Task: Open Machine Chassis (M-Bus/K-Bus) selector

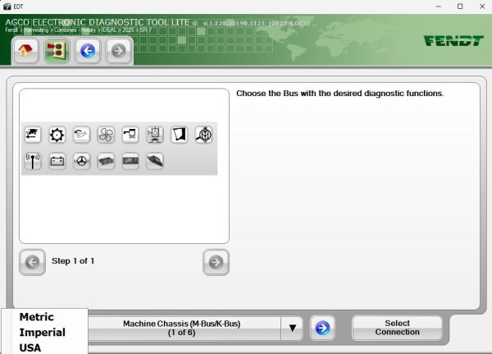Action: click(182, 329)
